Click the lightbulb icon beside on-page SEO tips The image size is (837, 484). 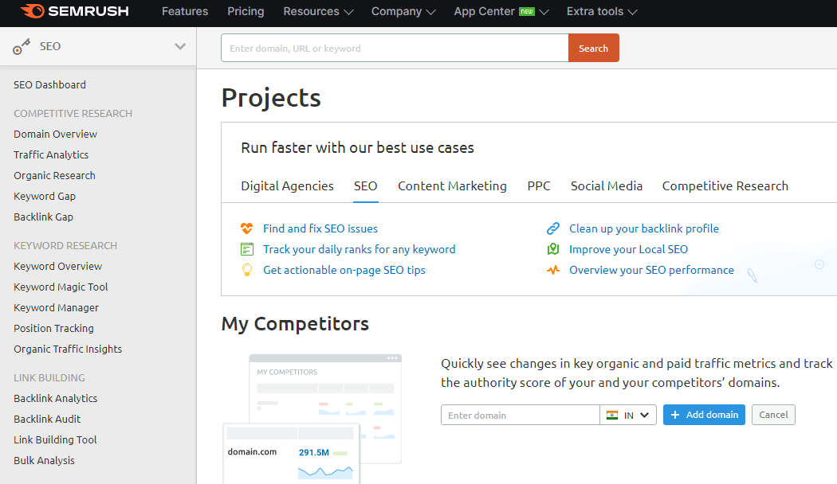(246, 270)
